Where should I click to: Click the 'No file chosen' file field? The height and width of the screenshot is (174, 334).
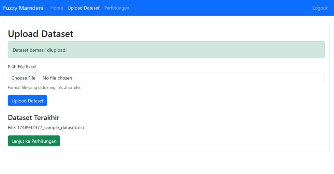point(166,78)
